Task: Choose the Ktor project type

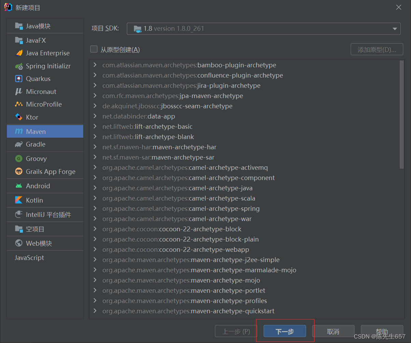Action: pos(32,117)
